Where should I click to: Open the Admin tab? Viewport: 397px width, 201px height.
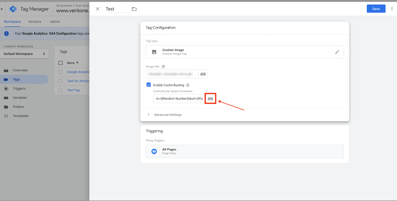[55, 22]
